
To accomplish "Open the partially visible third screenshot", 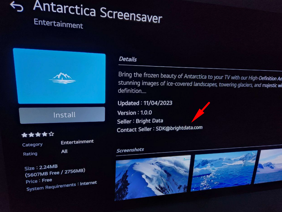I will pos(268,166).
